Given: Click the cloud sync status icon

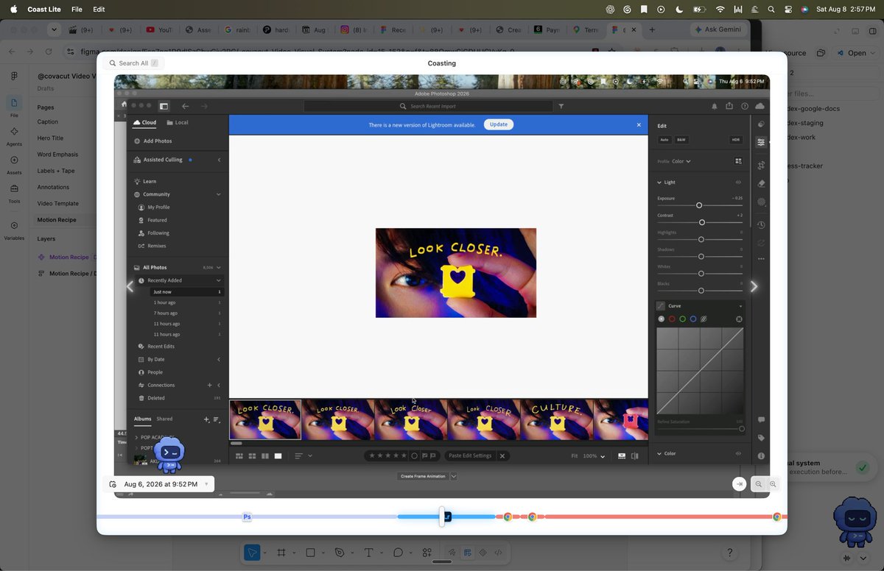Looking at the screenshot, I should 760,106.
